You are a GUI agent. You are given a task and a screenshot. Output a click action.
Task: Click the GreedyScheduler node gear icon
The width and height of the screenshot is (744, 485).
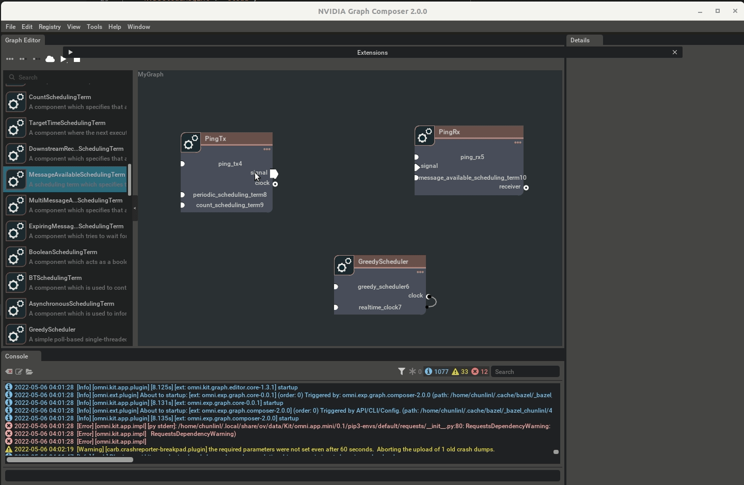point(344,265)
